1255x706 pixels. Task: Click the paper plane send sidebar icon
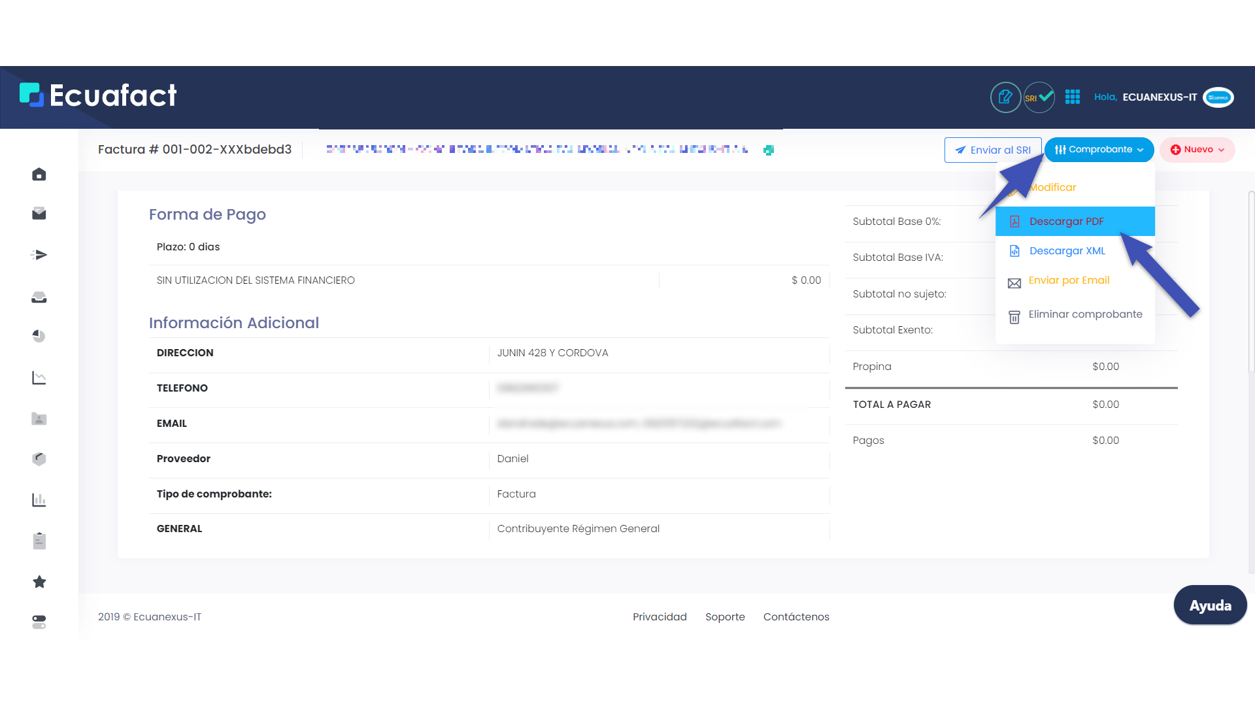(x=39, y=255)
